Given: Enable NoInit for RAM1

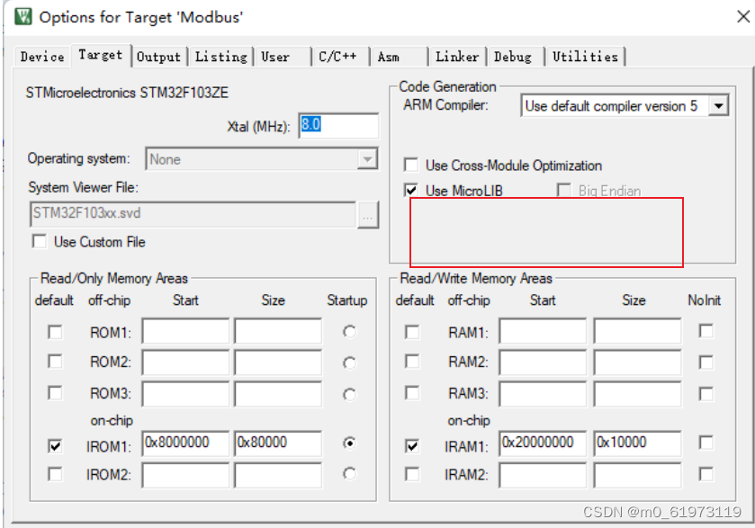Looking at the screenshot, I should [706, 331].
